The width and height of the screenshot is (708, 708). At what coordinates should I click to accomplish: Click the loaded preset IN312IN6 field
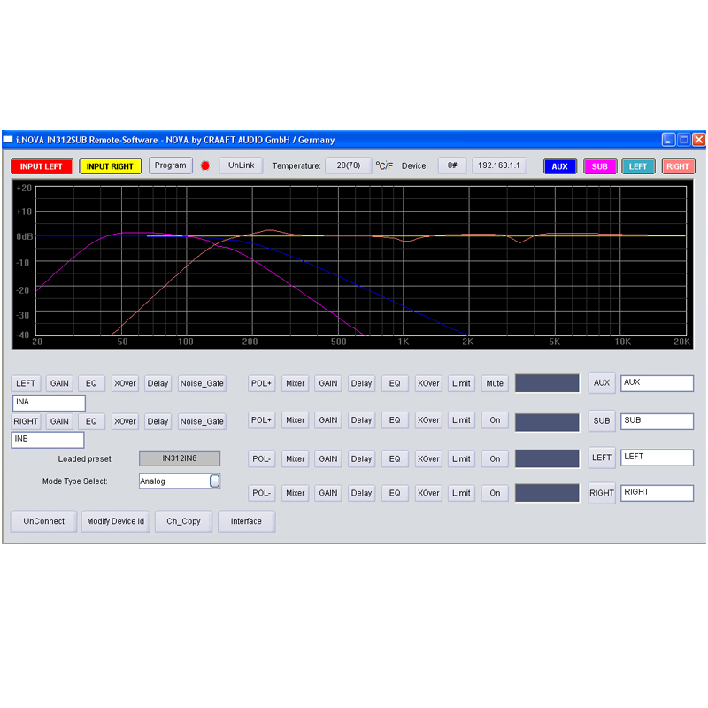180,458
